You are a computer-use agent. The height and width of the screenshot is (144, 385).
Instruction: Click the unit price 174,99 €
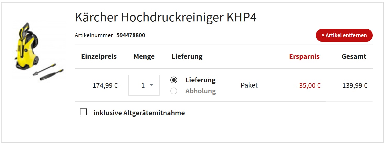point(105,85)
